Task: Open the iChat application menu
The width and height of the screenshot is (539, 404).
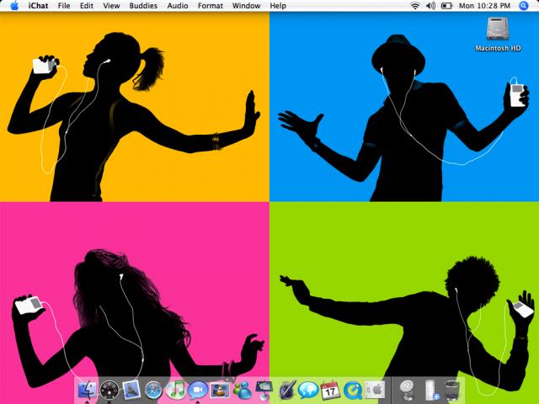Action: pyautogui.click(x=38, y=6)
